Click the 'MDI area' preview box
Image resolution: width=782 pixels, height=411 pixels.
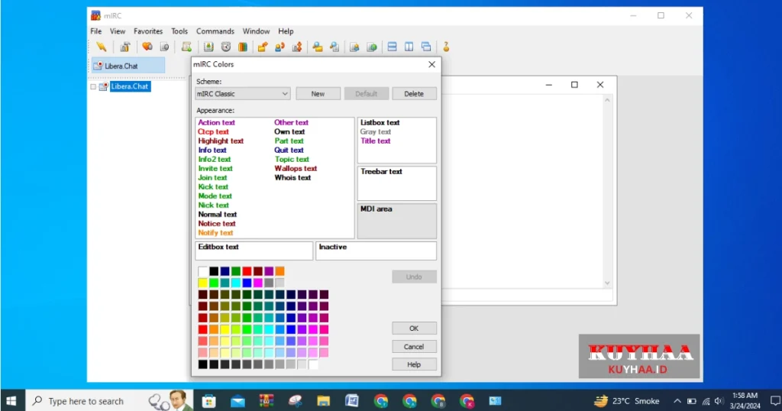[397, 221]
